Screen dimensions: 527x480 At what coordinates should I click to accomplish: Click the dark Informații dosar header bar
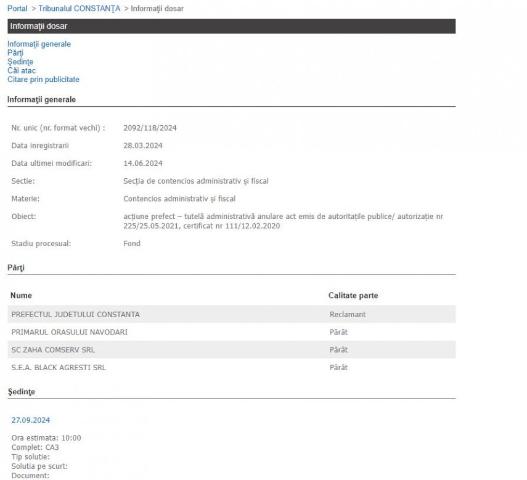231,26
